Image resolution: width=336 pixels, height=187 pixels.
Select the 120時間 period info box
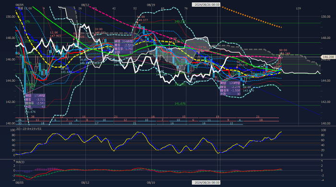(230, 88)
